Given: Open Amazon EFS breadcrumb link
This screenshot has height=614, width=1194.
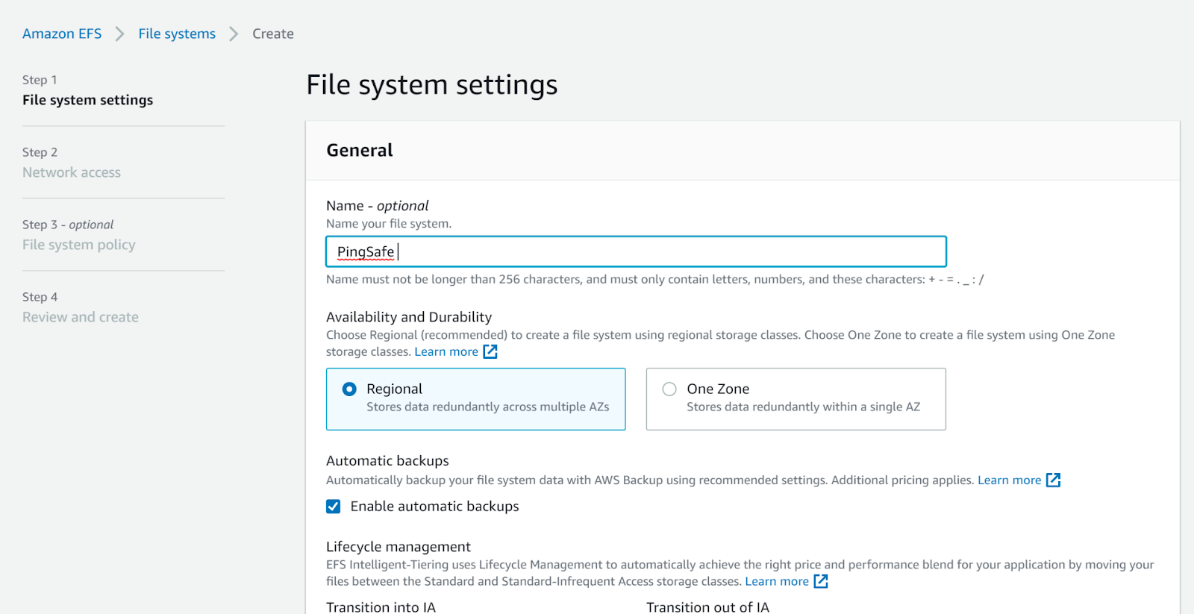Looking at the screenshot, I should pyautogui.click(x=62, y=34).
